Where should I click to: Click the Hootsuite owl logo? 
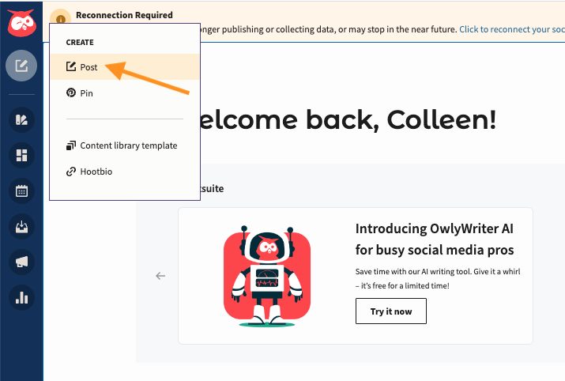click(21, 24)
